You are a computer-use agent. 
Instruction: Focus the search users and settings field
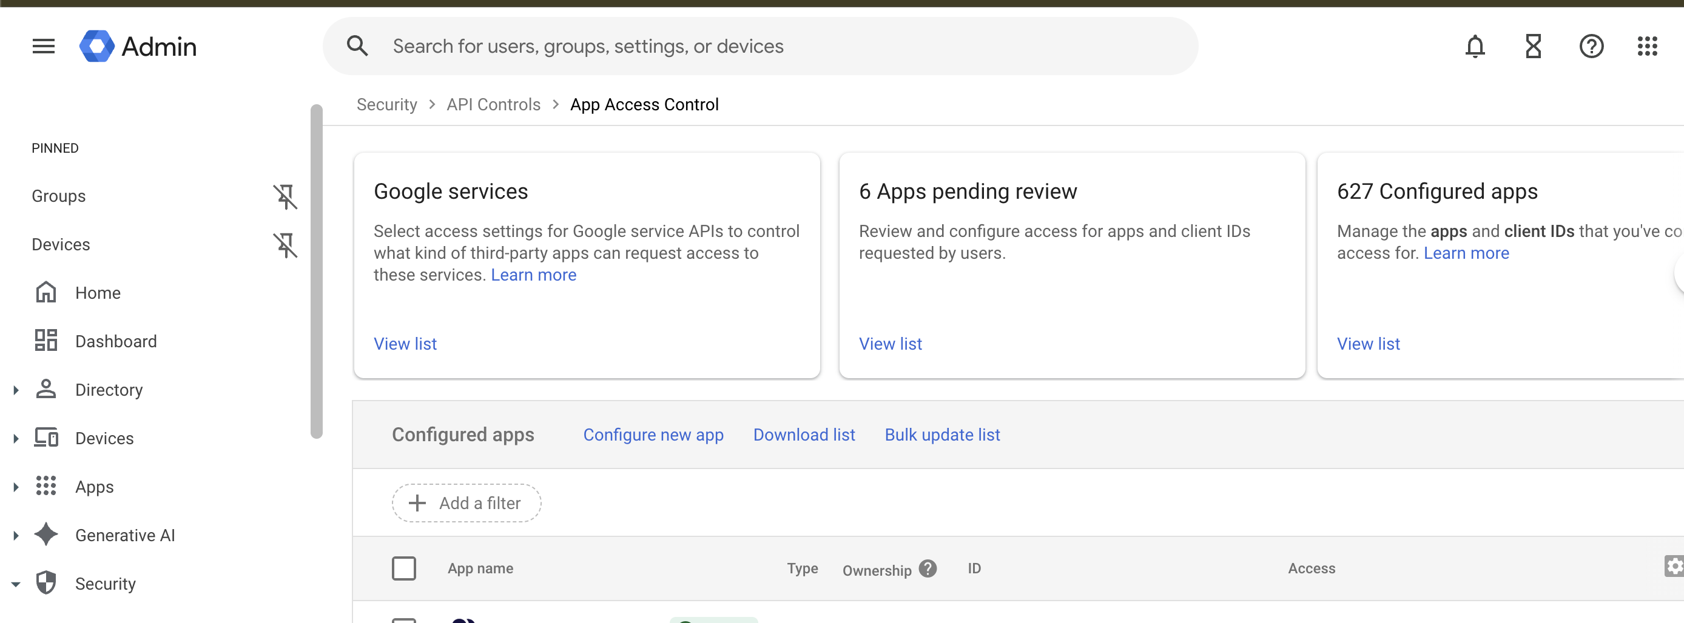pyautogui.click(x=760, y=45)
